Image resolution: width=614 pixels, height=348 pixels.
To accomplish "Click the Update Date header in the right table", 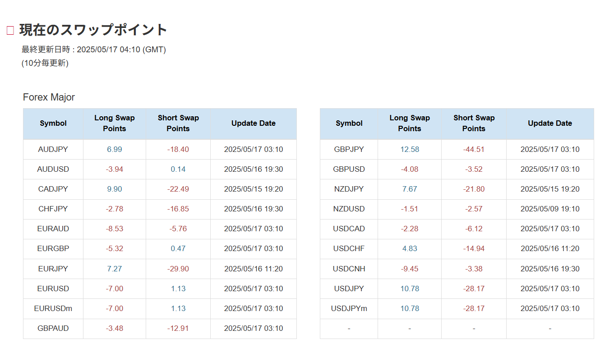I will click(x=549, y=124).
